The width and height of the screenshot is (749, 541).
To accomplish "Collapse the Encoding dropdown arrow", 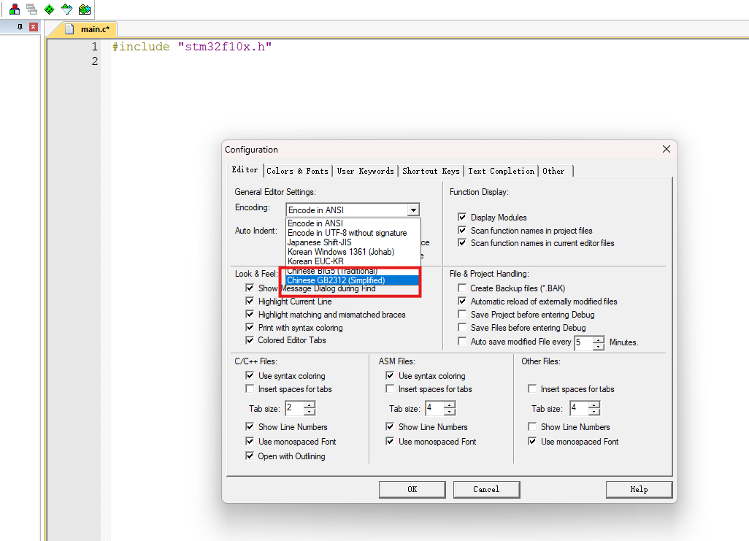I will tap(413, 210).
